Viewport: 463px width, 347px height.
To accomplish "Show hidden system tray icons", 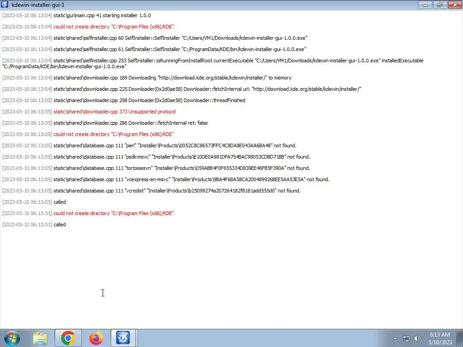I will pos(395,338).
